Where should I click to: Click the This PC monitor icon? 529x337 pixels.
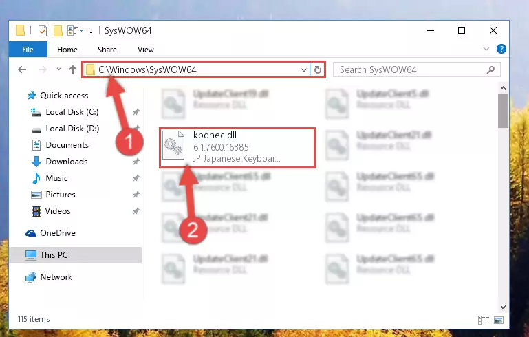pyautogui.click(x=31, y=255)
